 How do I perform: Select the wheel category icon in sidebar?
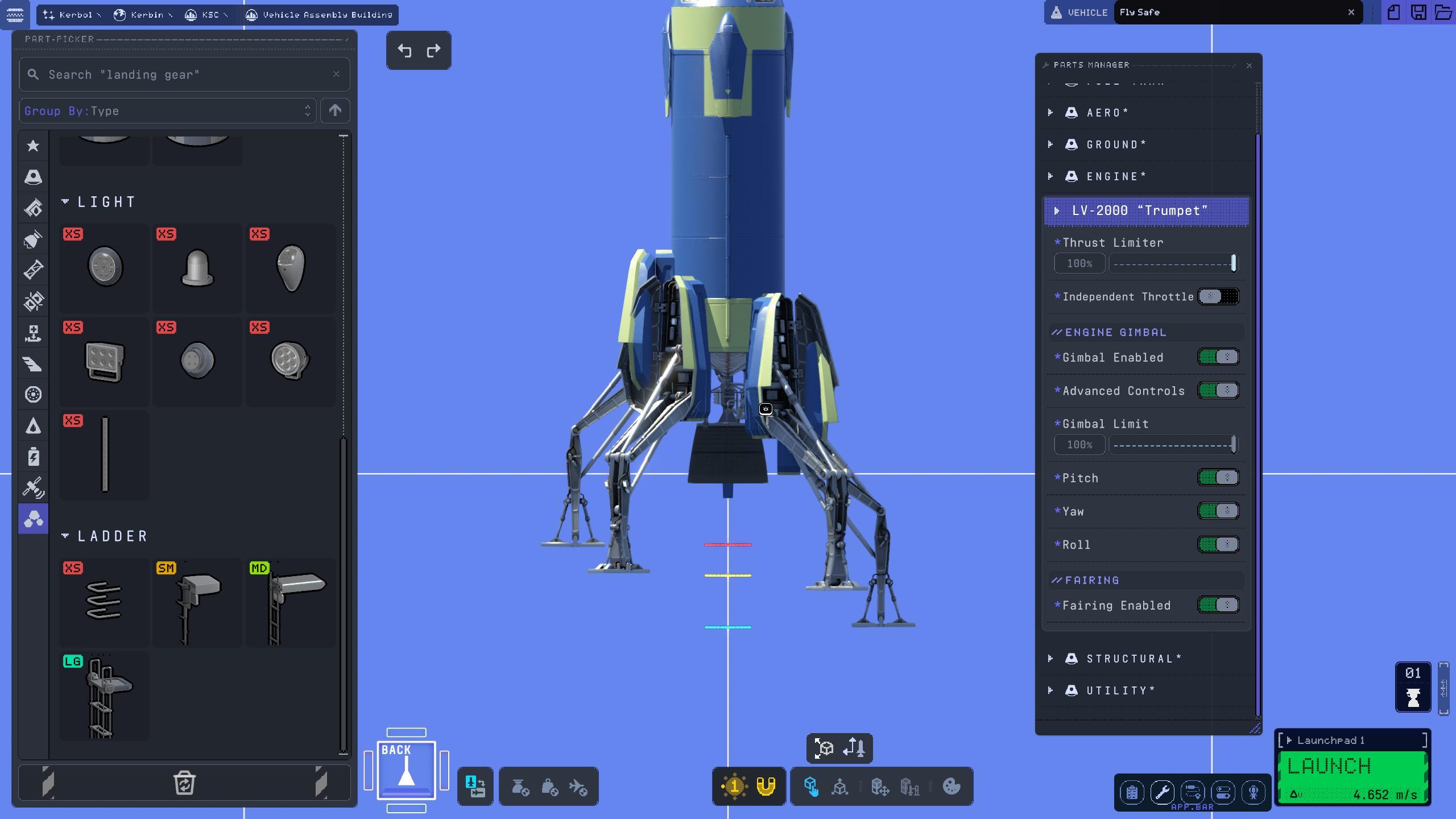33,394
